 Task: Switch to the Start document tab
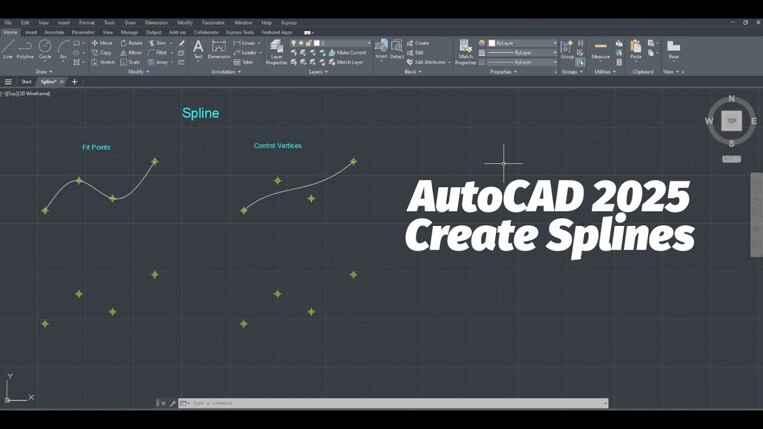pyautogui.click(x=27, y=82)
